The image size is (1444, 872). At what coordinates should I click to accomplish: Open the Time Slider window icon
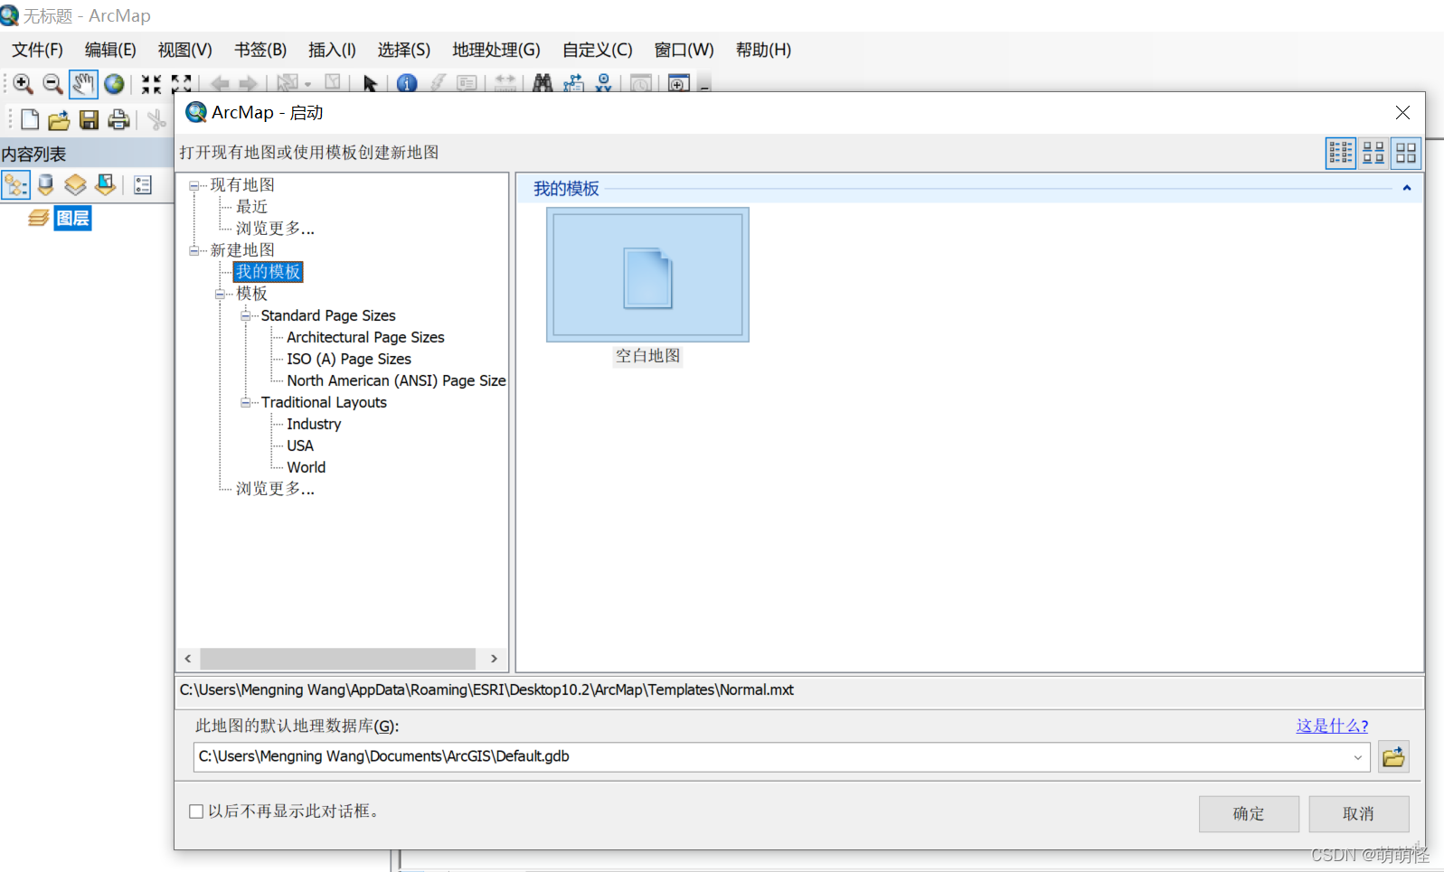[641, 83]
